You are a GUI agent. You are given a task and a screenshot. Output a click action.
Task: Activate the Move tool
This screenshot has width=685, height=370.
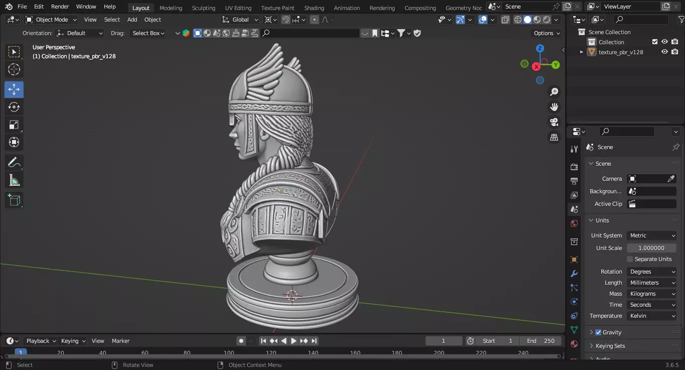14,90
